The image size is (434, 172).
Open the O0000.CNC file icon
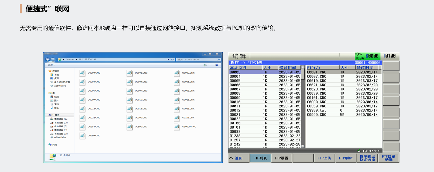tap(82, 73)
